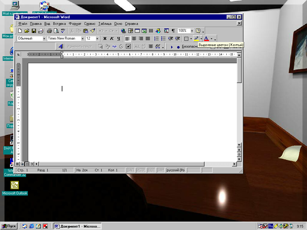Align text to the left
Screen dimensions: 307x230
[127, 39]
